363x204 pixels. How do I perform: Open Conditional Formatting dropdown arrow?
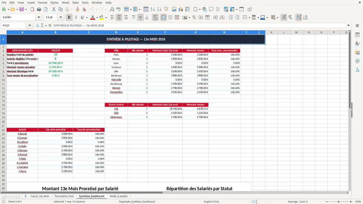tap(277, 18)
